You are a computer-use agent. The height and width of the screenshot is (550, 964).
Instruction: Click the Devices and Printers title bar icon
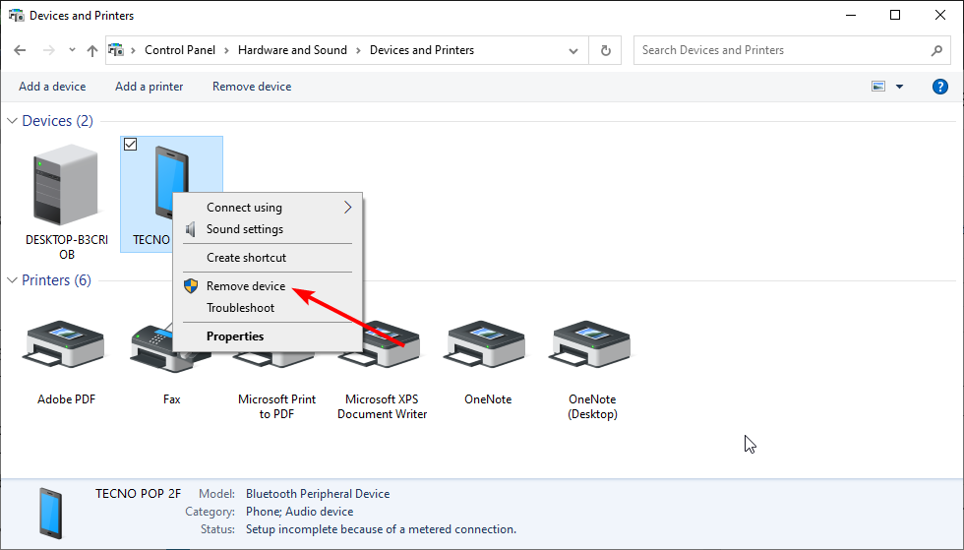click(16, 16)
